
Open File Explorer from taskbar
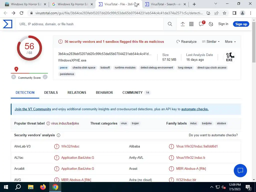tap(30, 187)
